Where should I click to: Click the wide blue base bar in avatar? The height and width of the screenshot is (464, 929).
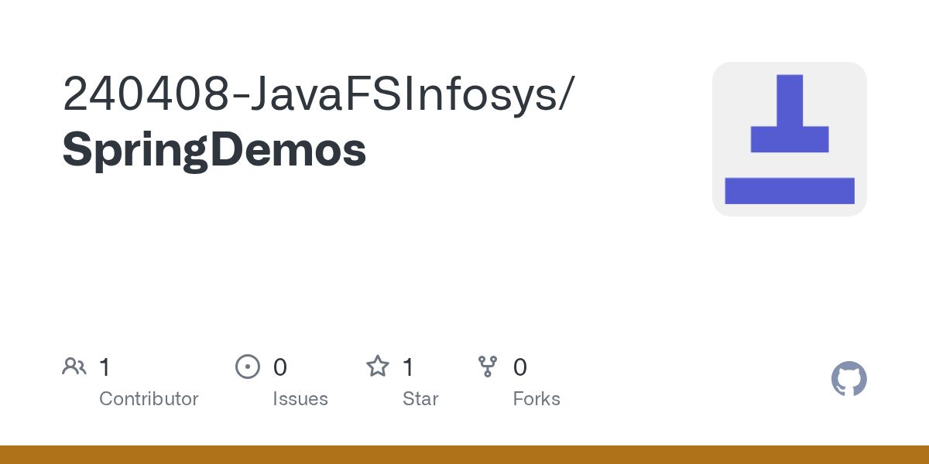coord(790,191)
